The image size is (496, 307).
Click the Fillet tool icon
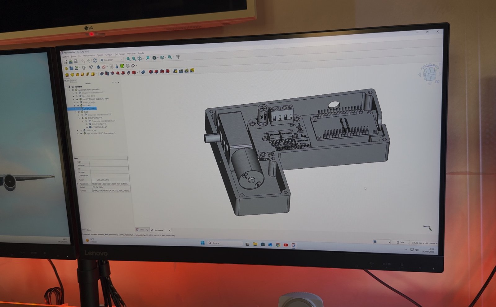[151, 72]
